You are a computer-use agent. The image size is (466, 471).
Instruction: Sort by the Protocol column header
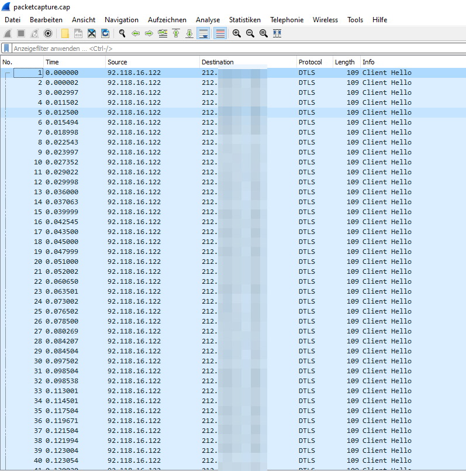coord(315,62)
